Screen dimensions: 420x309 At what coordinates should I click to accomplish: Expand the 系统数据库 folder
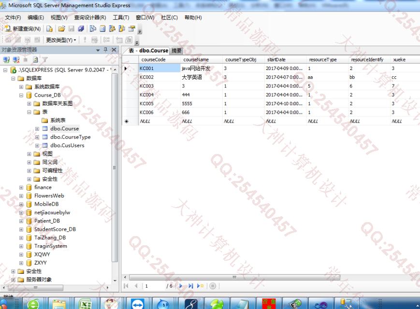21,87
